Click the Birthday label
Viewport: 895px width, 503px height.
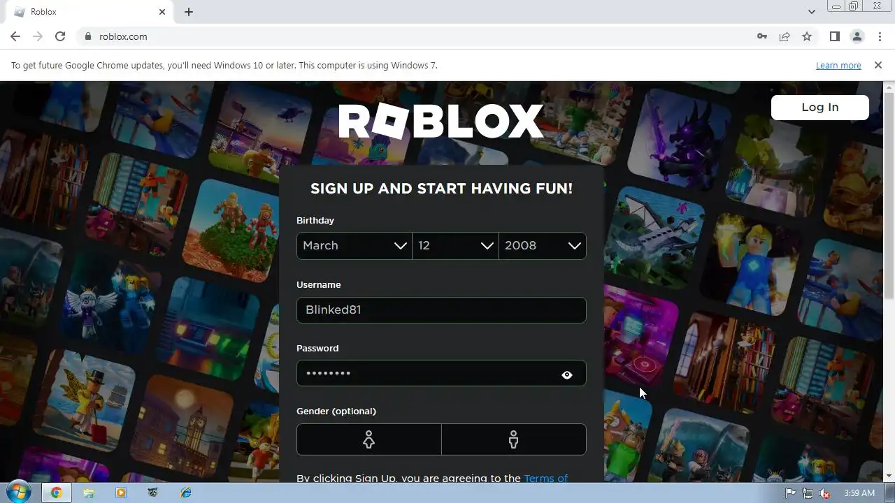click(x=315, y=220)
